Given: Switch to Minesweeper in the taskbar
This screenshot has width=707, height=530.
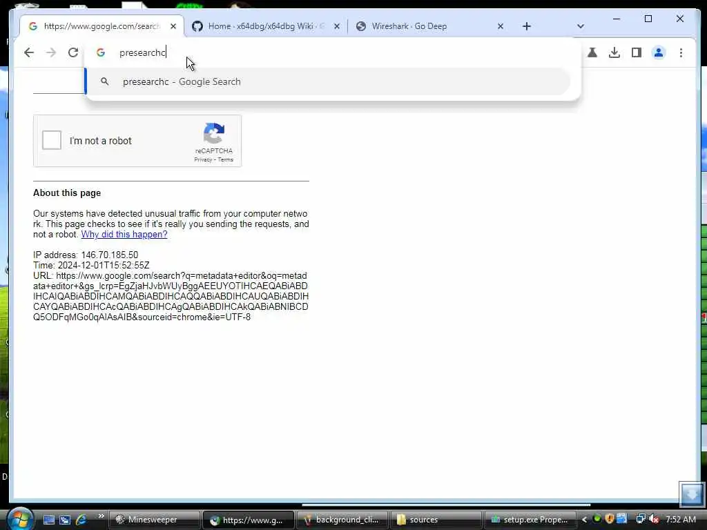Looking at the screenshot, I should [x=154, y=520].
